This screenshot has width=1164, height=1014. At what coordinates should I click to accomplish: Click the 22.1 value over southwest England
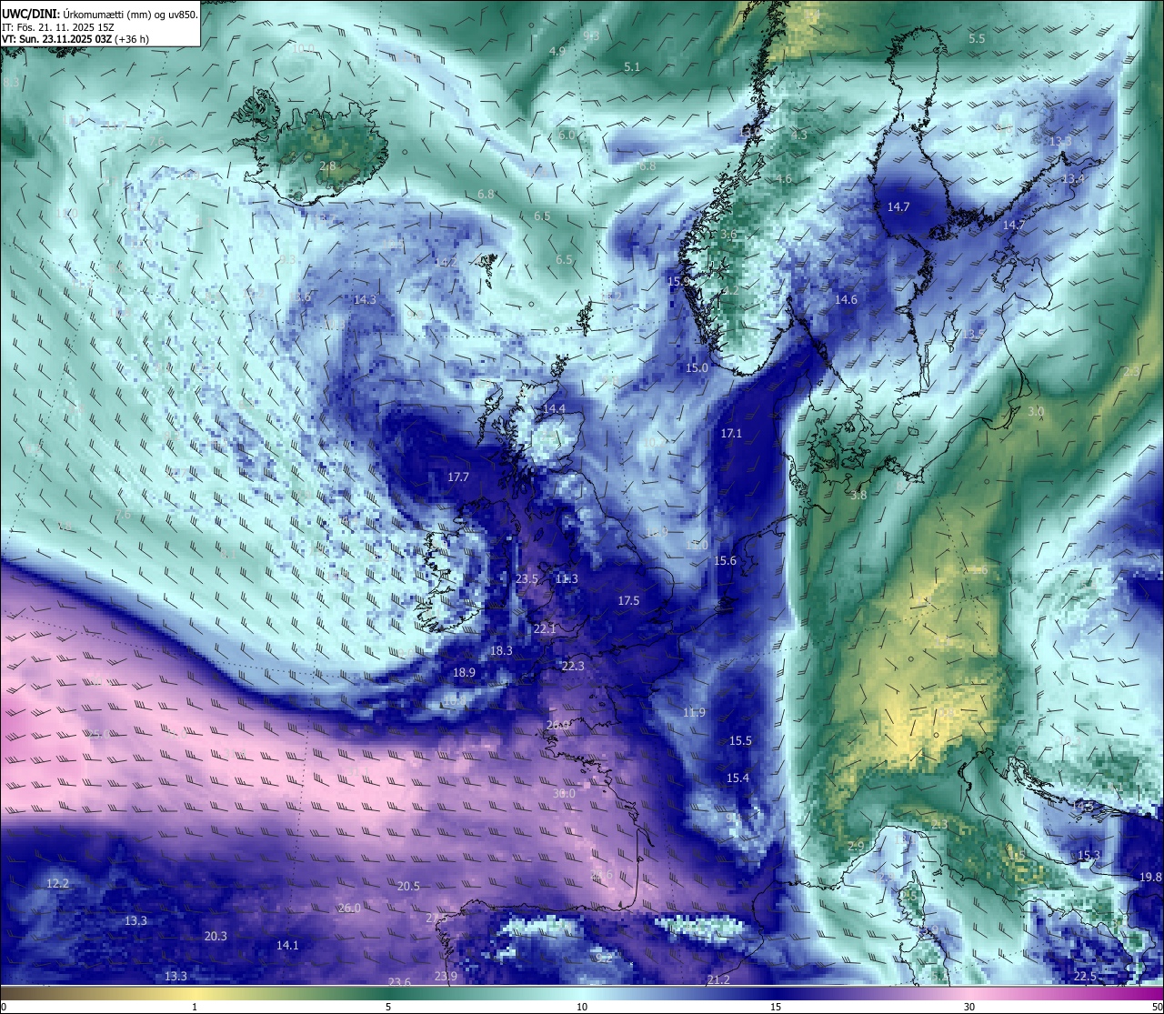(545, 629)
